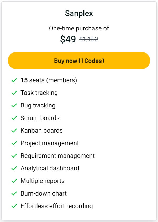Select the checkmark next to Effortless effort recording

pos(14,206)
